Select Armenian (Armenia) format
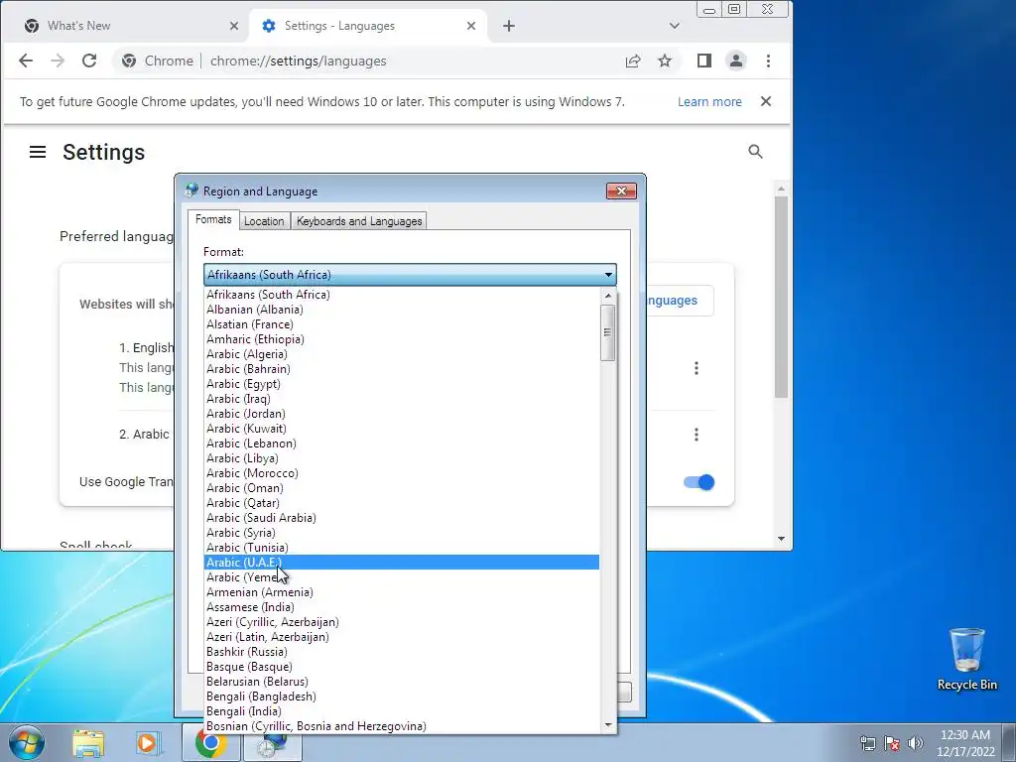The height and width of the screenshot is (762, 1016). pyautogui.click(x=402, y=592)
